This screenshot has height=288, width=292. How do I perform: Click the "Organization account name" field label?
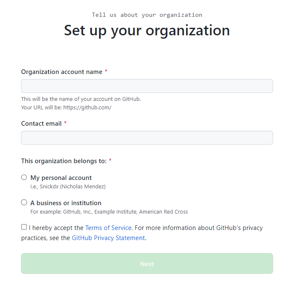[62, 72]
